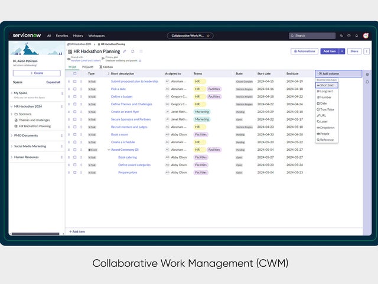
Task: Click the refresh icon beside the title
Action: 132,51
